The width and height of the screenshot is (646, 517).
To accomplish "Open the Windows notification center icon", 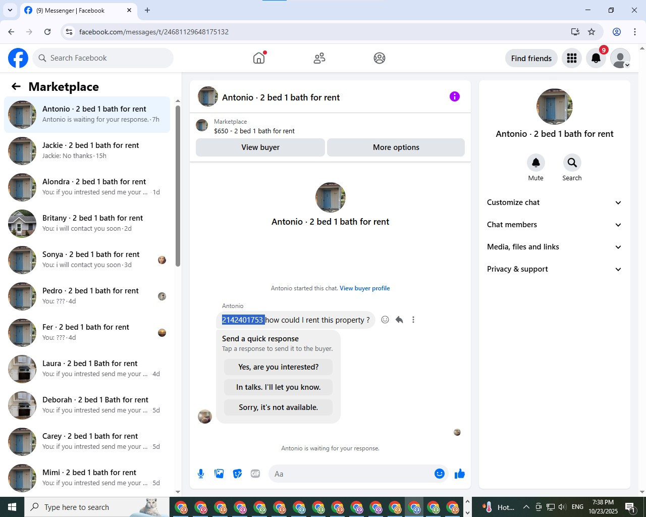I will [x=630, y=507].
